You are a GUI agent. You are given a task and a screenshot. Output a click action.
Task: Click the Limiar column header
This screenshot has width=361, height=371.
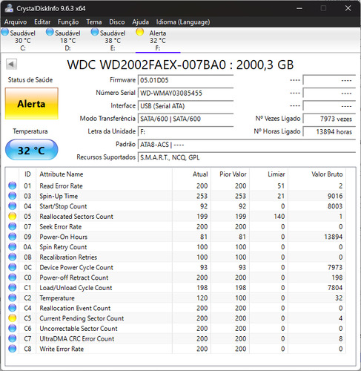(269, 174)
